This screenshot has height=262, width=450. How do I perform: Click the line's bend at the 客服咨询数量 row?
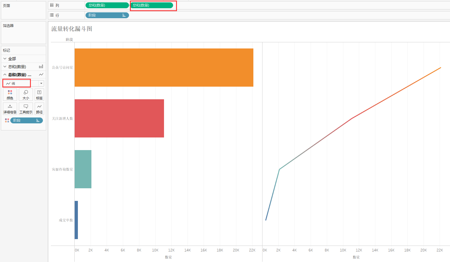279,169
